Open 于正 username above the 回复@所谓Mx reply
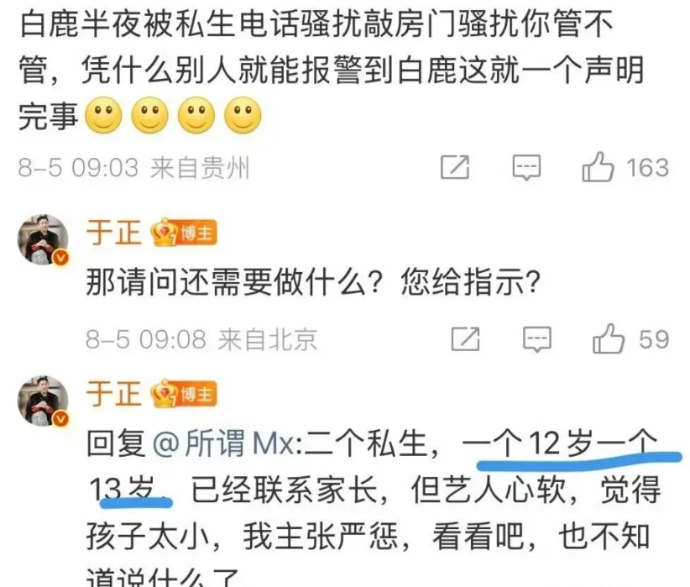The width and height of the screenshot is (690, 587). click(114, 394)
